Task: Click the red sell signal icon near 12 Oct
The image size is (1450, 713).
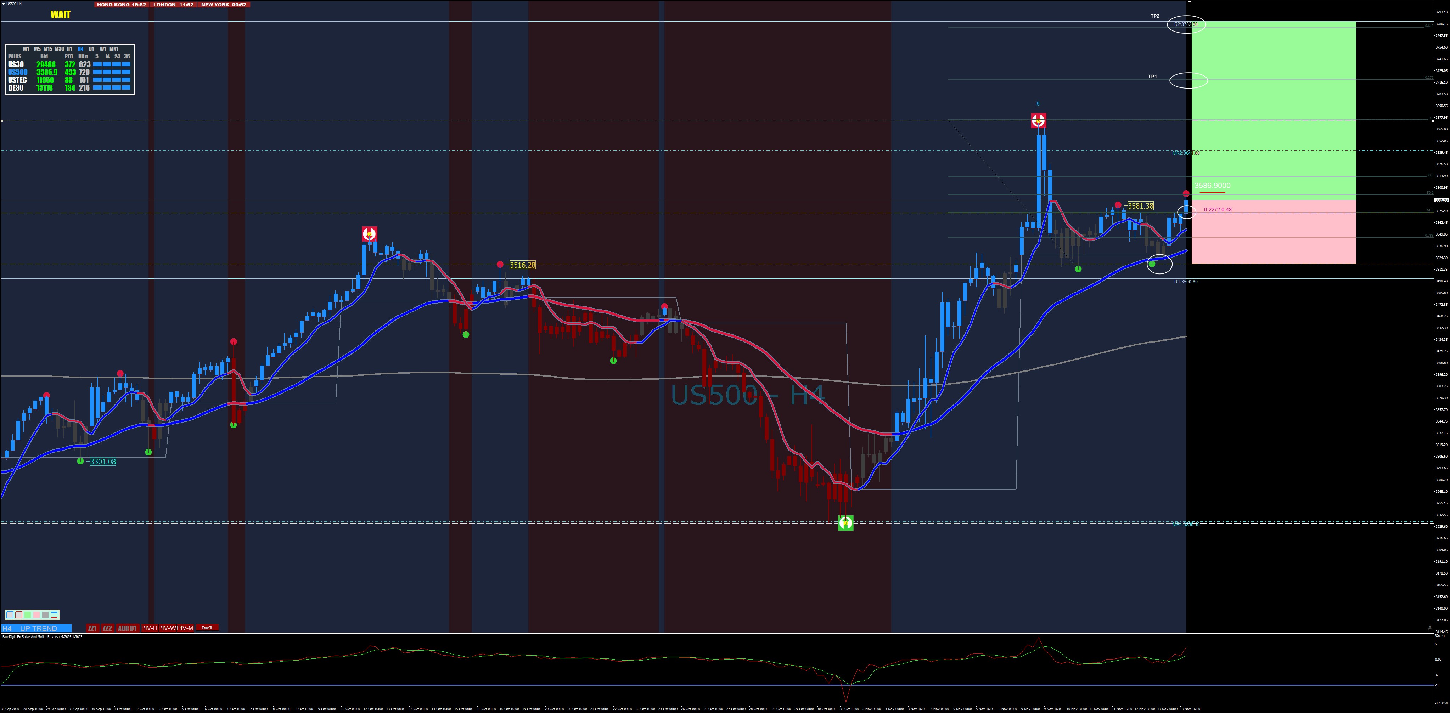Action: [x=369, y=234]
